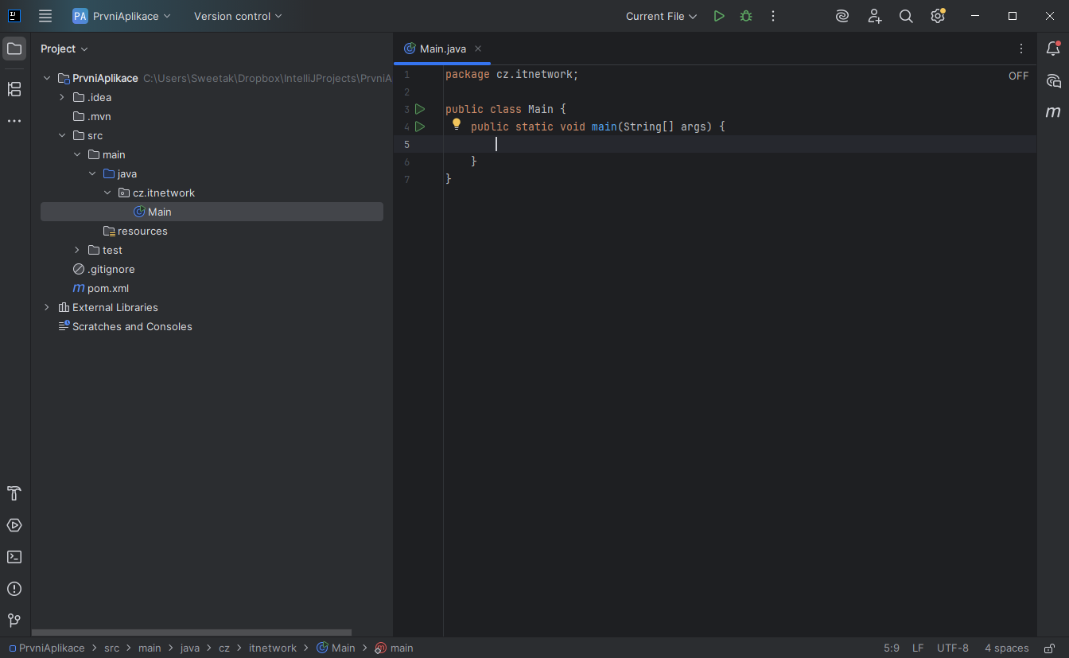Image resolution: width=1069 pixels, height=658 pixels.
Task: Open the Notifications bell panel
Action: click(1053, 49)
